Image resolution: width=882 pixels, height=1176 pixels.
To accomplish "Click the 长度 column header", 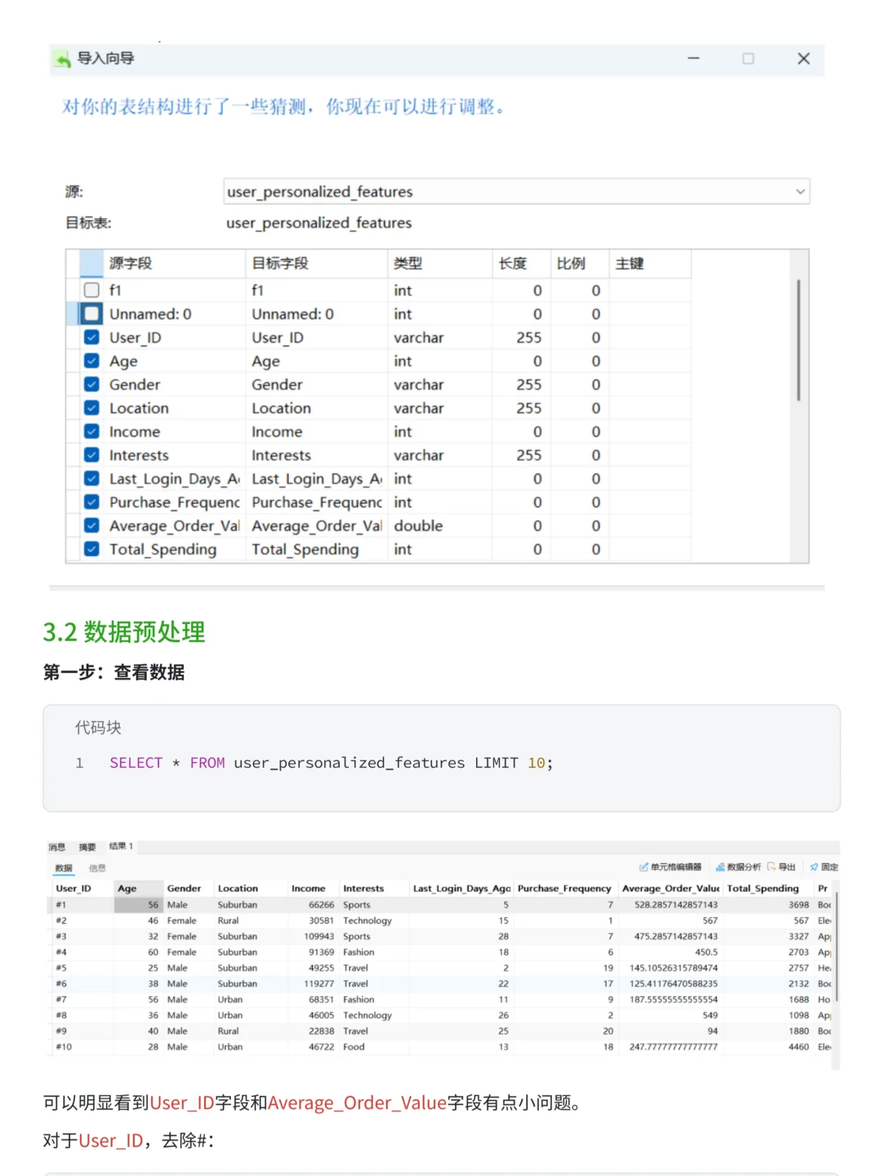I will [521, 263].
